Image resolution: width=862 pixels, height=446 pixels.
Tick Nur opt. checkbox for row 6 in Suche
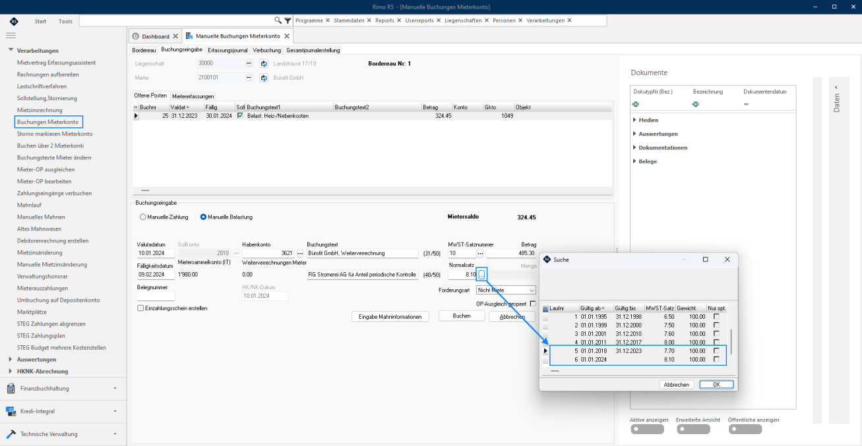716,359
